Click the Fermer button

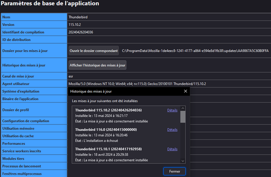pos(175,171)
